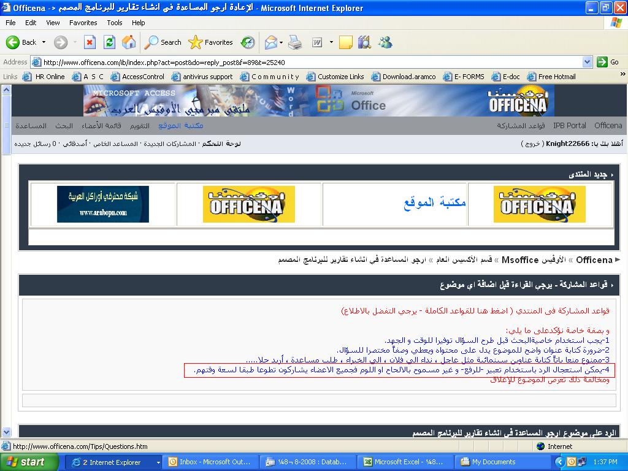The width and height of the screenshot is (628, 471).
Task: Open Download.aramco links shortcut
Action: [x=404, y=77]
